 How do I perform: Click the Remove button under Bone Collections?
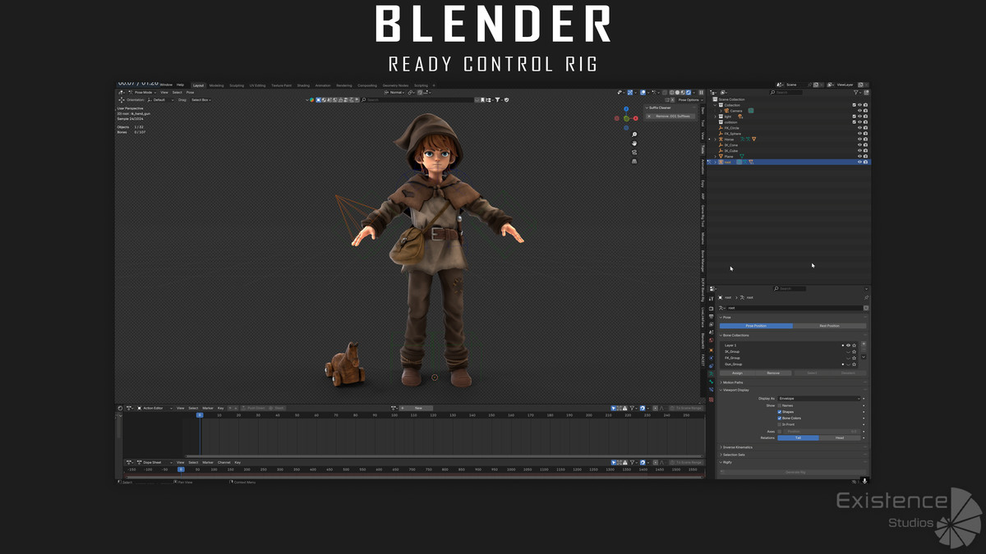773,373
